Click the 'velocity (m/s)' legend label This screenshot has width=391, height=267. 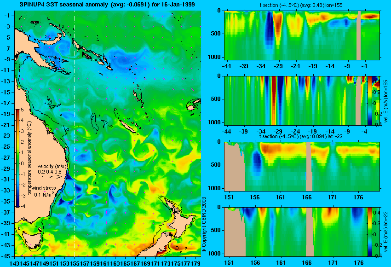pos(52,166)
